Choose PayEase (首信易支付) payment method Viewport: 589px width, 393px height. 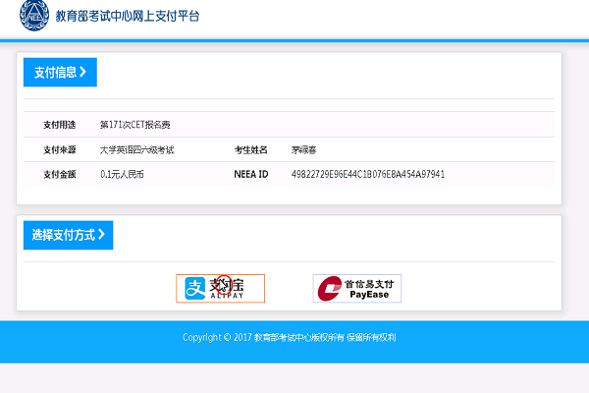357,288
